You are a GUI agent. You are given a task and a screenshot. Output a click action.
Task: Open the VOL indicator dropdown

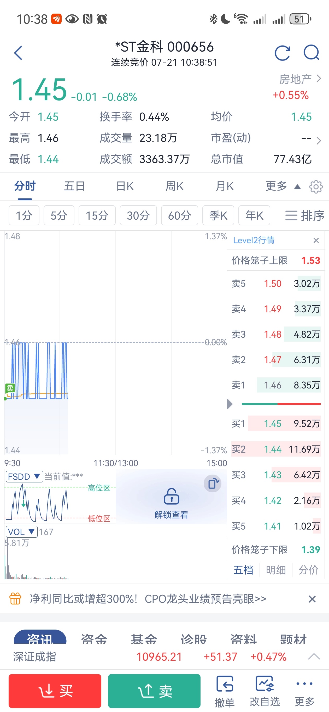21,532
